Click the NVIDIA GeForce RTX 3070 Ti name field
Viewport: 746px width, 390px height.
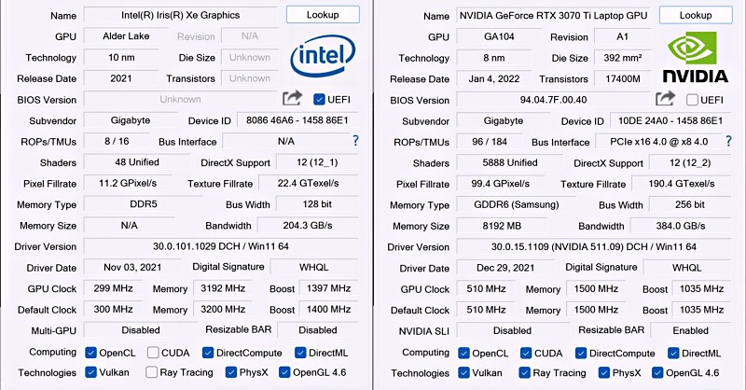[554, 16]
